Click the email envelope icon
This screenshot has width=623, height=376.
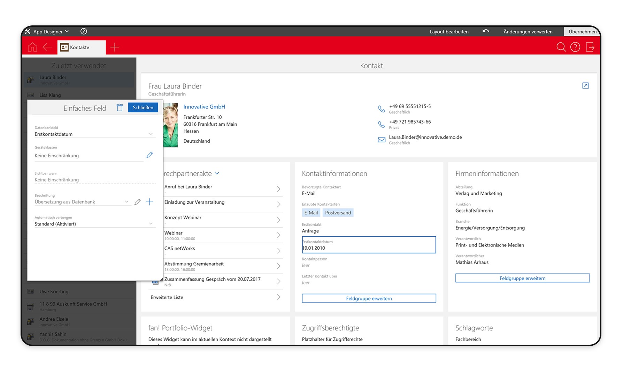tap(382, 140)
